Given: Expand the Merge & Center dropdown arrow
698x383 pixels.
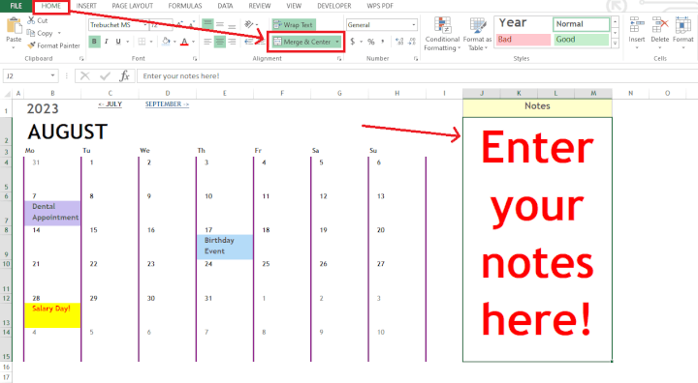Looking at the screenshot, I should tap(337, 42).
